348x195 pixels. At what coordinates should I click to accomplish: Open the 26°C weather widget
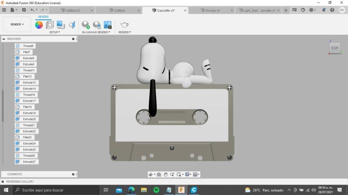(x=264, y=190)
